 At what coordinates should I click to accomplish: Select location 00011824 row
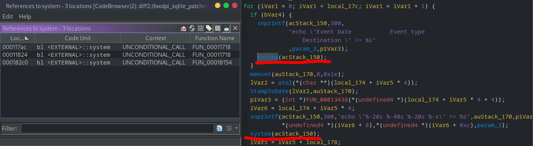120,55
